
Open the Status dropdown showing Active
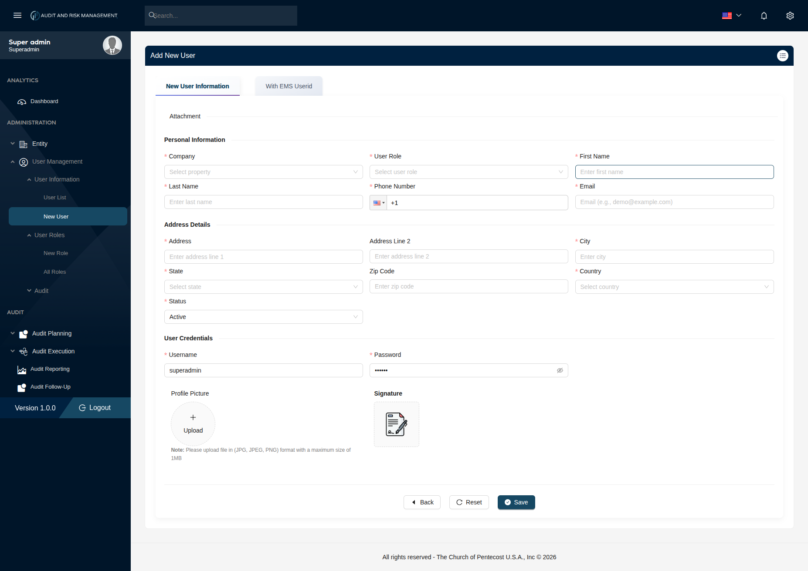point(264,317)
